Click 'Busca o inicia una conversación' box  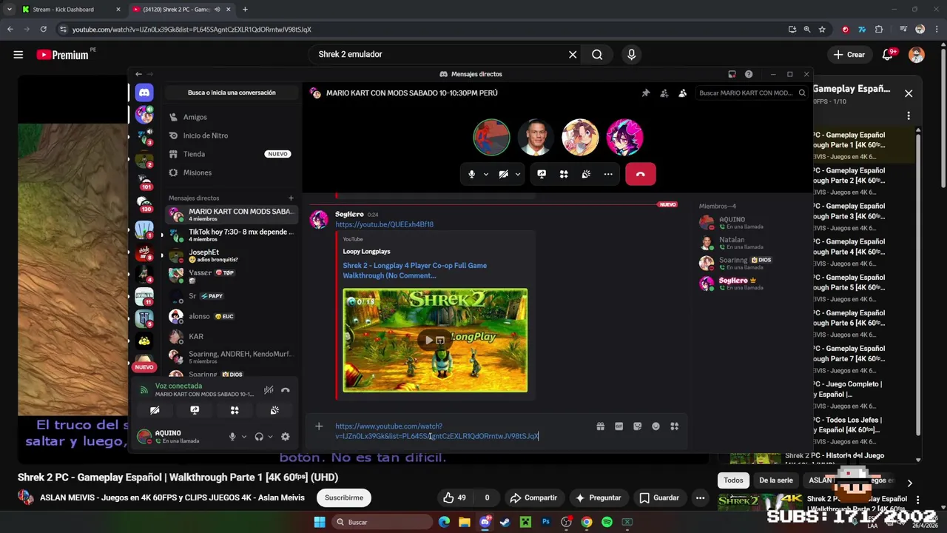[232, 93]
